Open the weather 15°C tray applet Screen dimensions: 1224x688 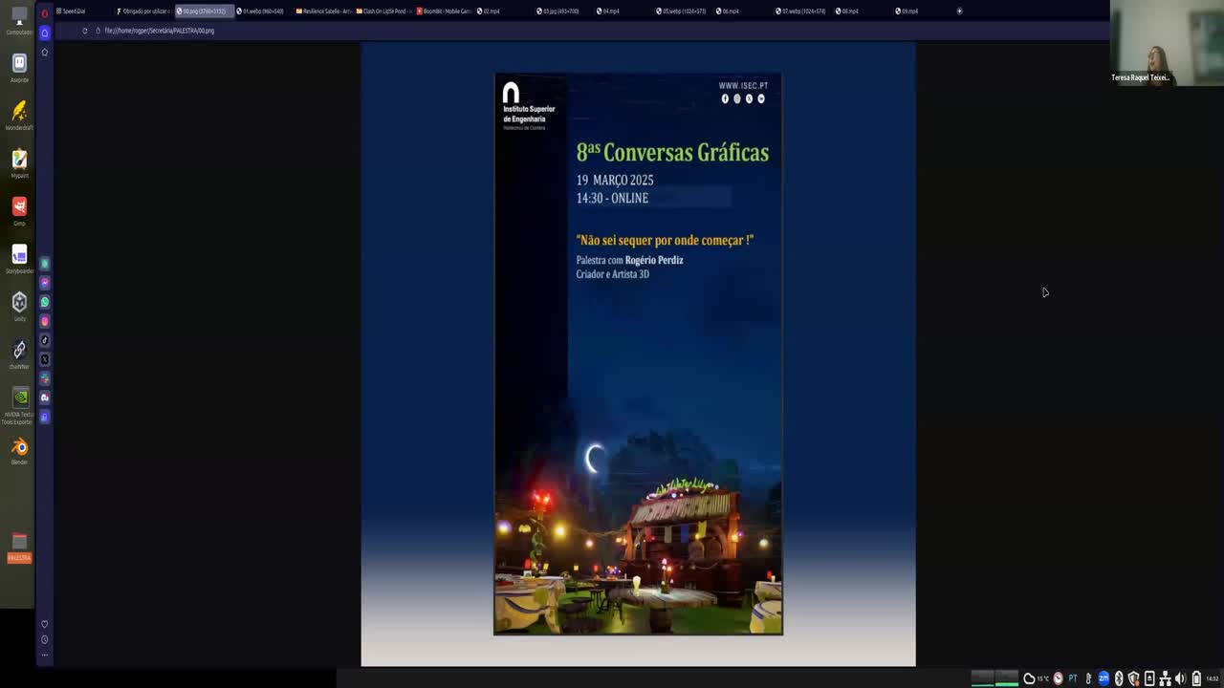pyautogui.click(x=1036, y=678)
